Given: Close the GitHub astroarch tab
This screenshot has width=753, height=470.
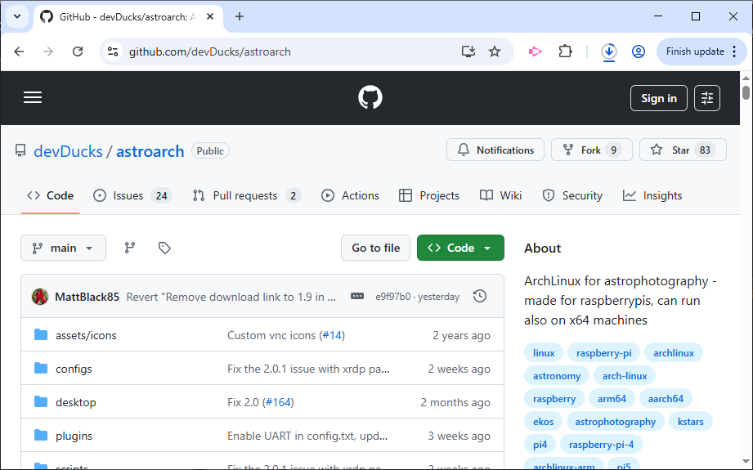Looking at the screenshot, I should coord(210,17).
